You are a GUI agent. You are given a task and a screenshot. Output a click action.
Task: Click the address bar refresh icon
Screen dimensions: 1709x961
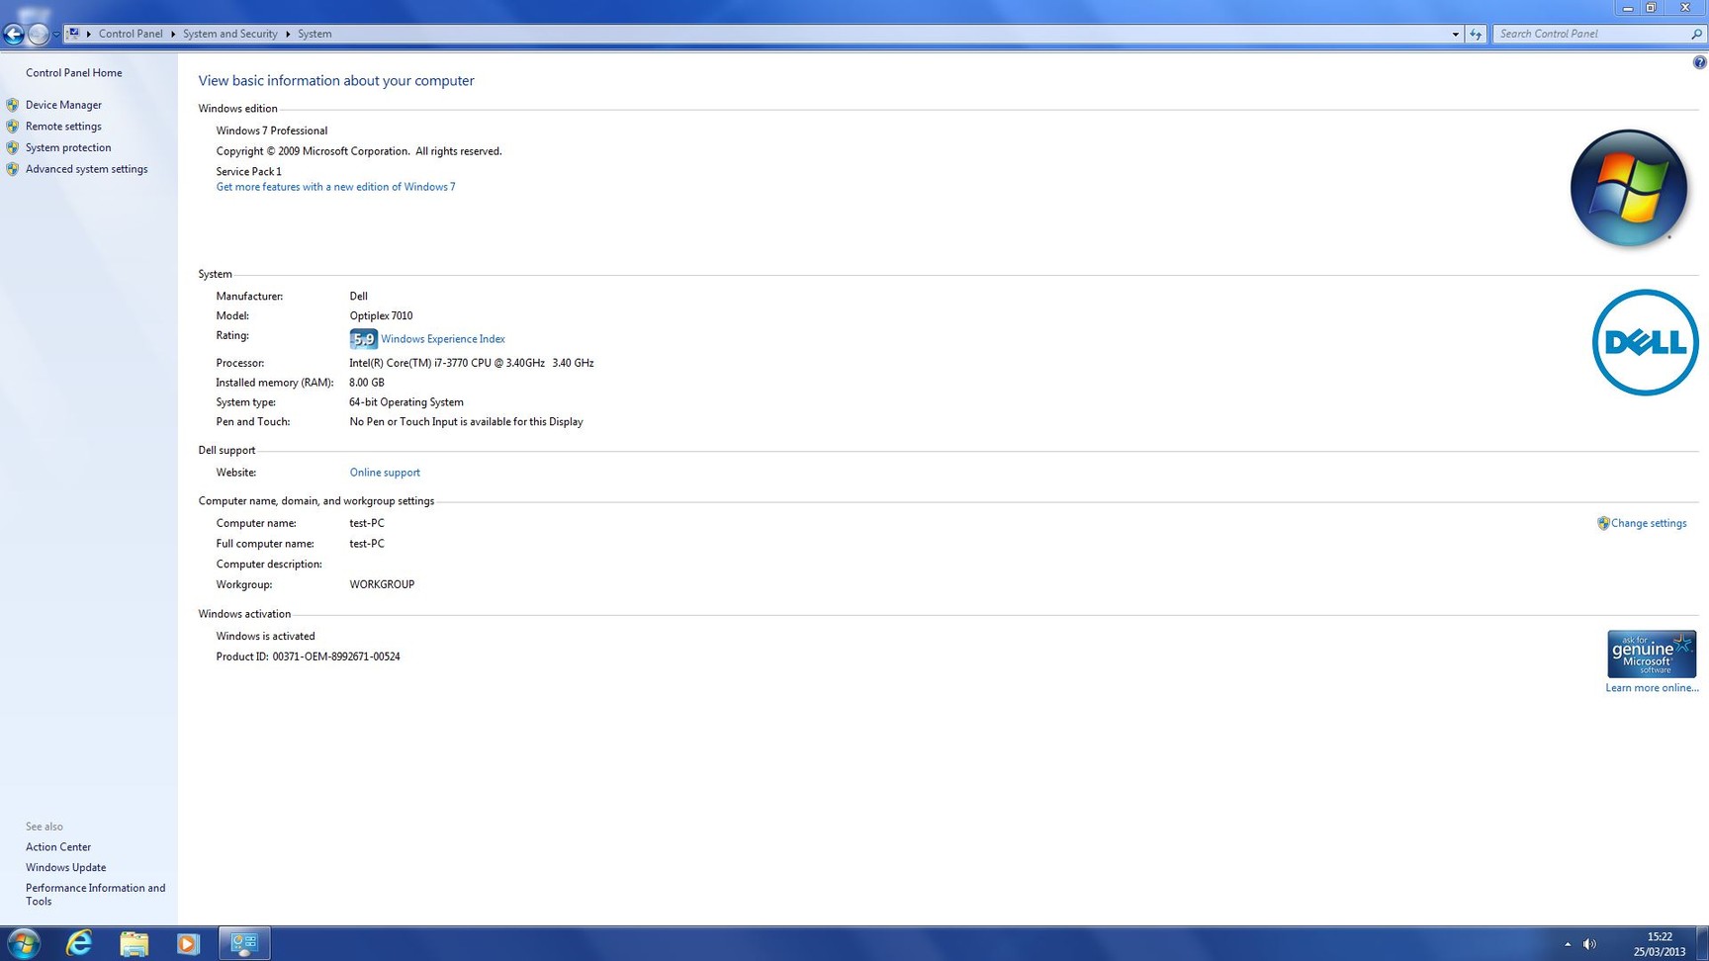[1476, 34]
